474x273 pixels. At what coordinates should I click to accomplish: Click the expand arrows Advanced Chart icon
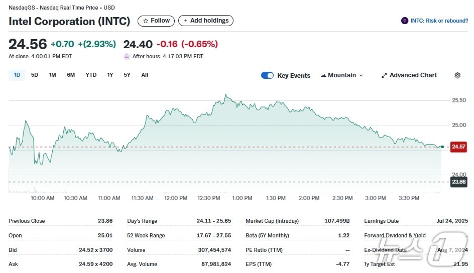click(384, 75)
